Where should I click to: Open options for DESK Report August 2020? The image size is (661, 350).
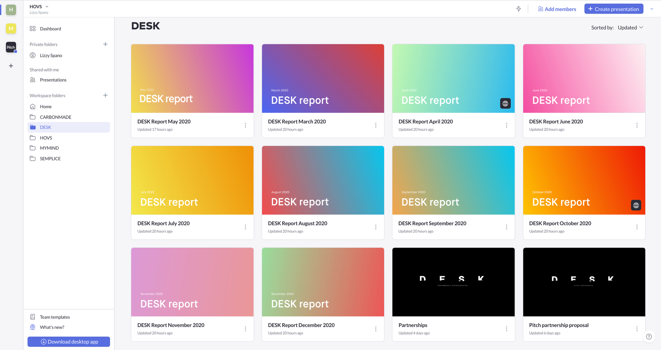(x=376, y=227)
